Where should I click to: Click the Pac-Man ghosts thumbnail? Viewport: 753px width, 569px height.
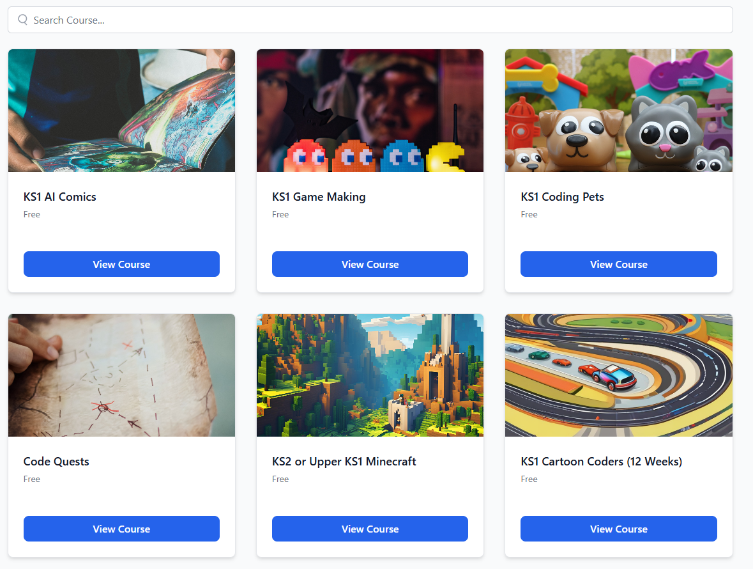click(370, 111)
